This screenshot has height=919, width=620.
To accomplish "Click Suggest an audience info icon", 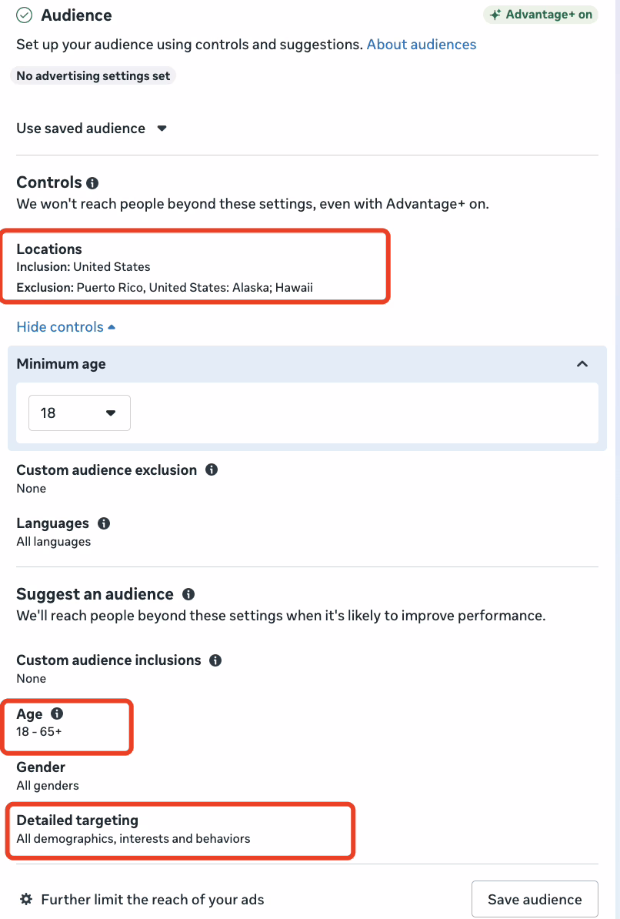I will (188, 594).
